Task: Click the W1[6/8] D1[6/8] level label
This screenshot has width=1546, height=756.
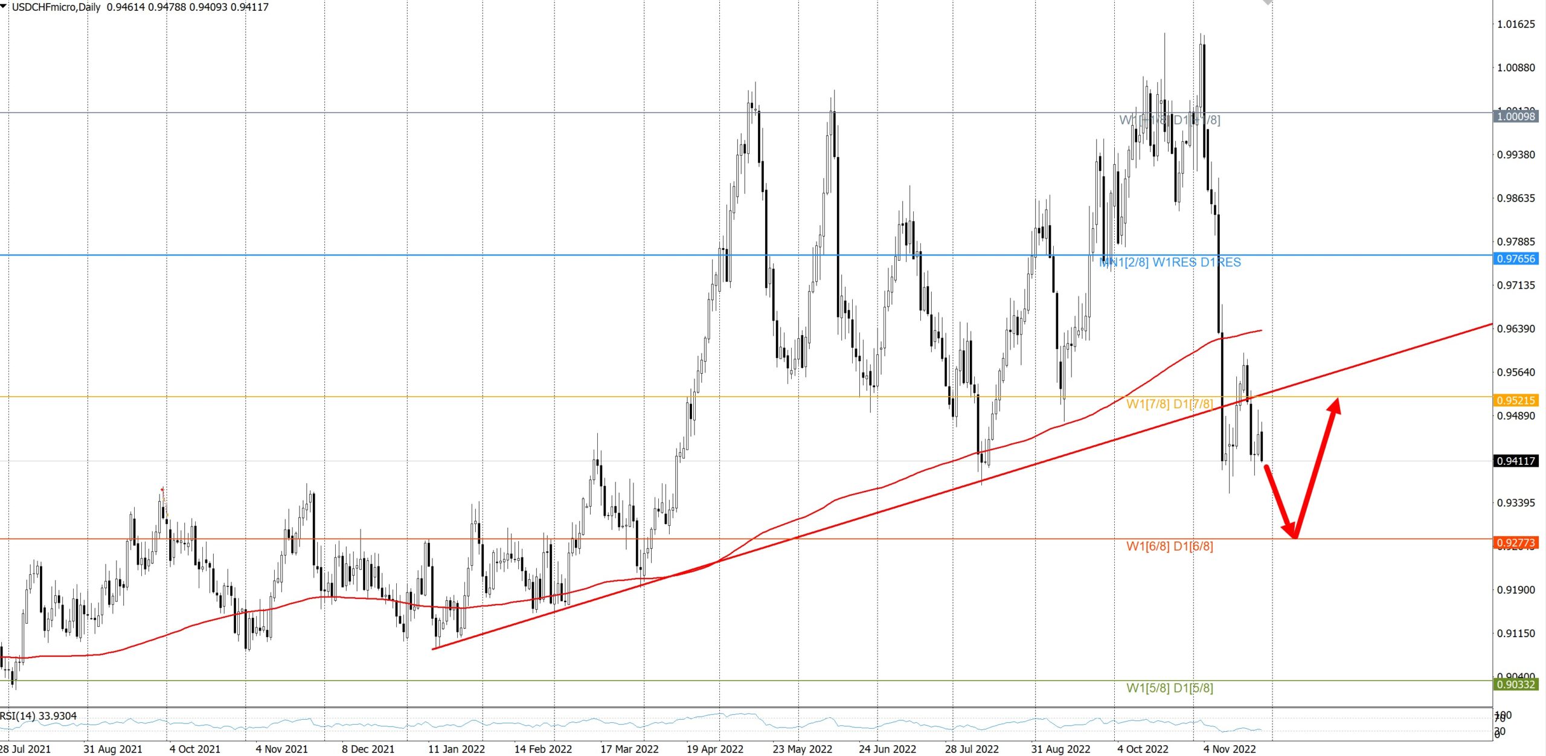Action: coord(1169,546)
